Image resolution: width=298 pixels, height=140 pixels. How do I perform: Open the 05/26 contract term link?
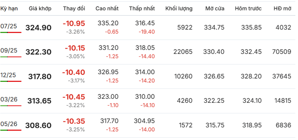coord(9,124)
